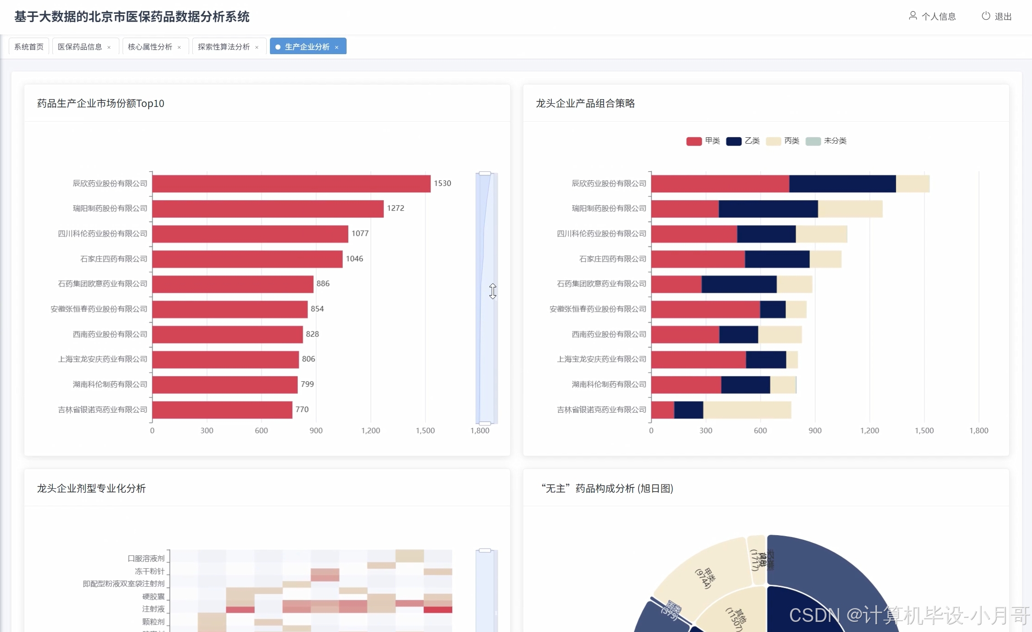This screenshot has height=632, width=1032.
Task: Click the 颗粒剂 heatmap axis label
Action: tap(153, 622)
